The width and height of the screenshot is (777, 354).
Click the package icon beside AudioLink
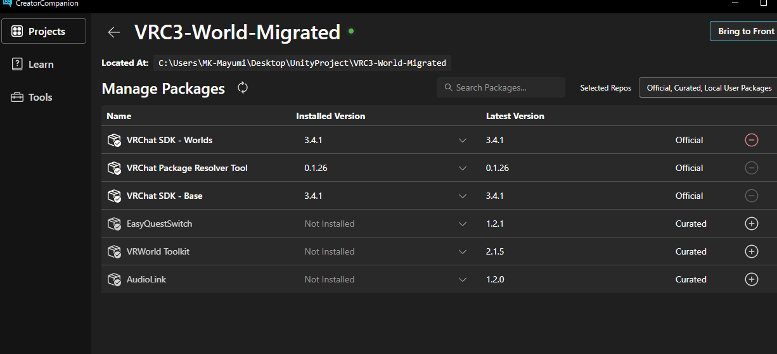[x=114, y=279]
